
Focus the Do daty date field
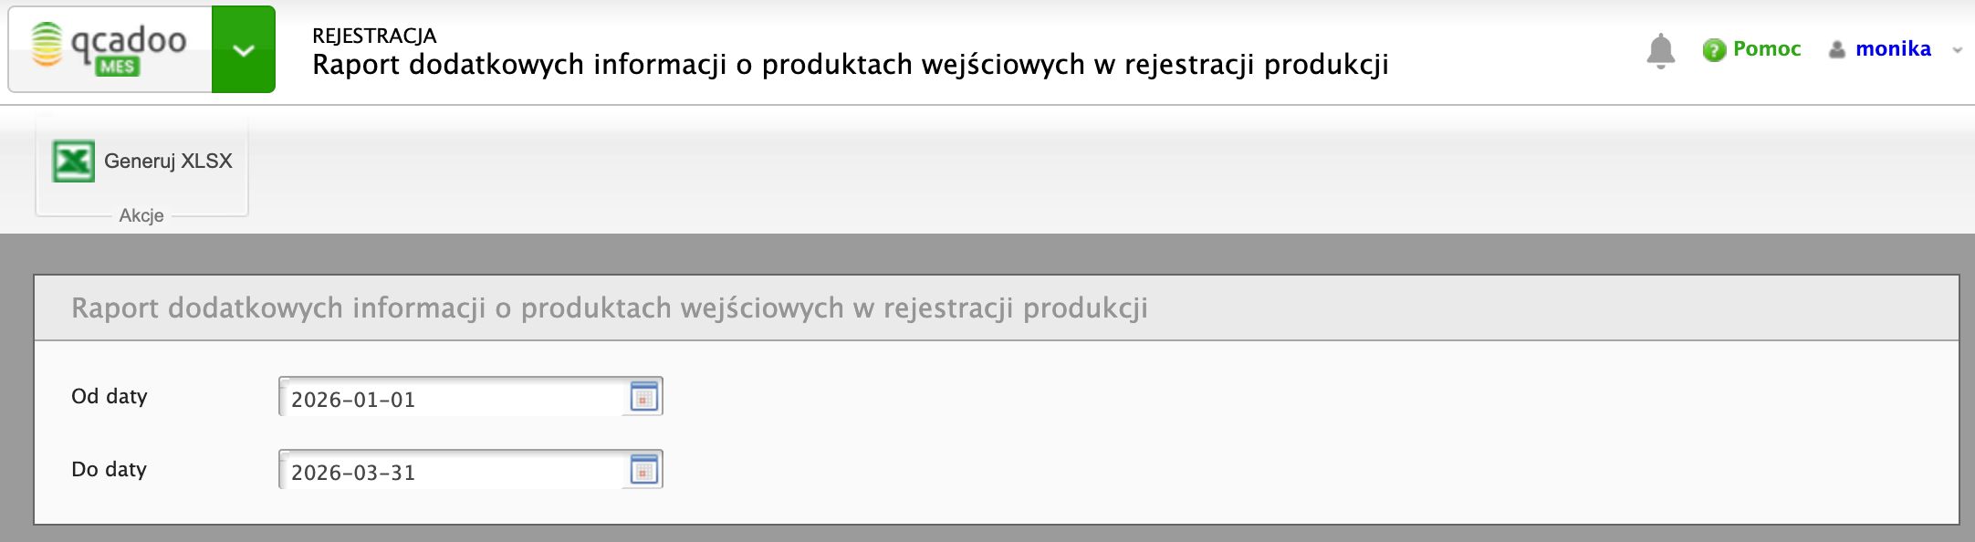[452, 472]
